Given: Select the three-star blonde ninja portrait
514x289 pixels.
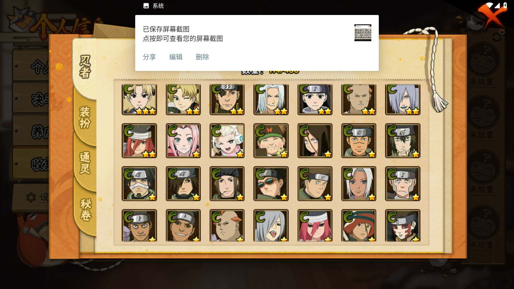Looking at the screenshot, I should (x=139, y=99).
